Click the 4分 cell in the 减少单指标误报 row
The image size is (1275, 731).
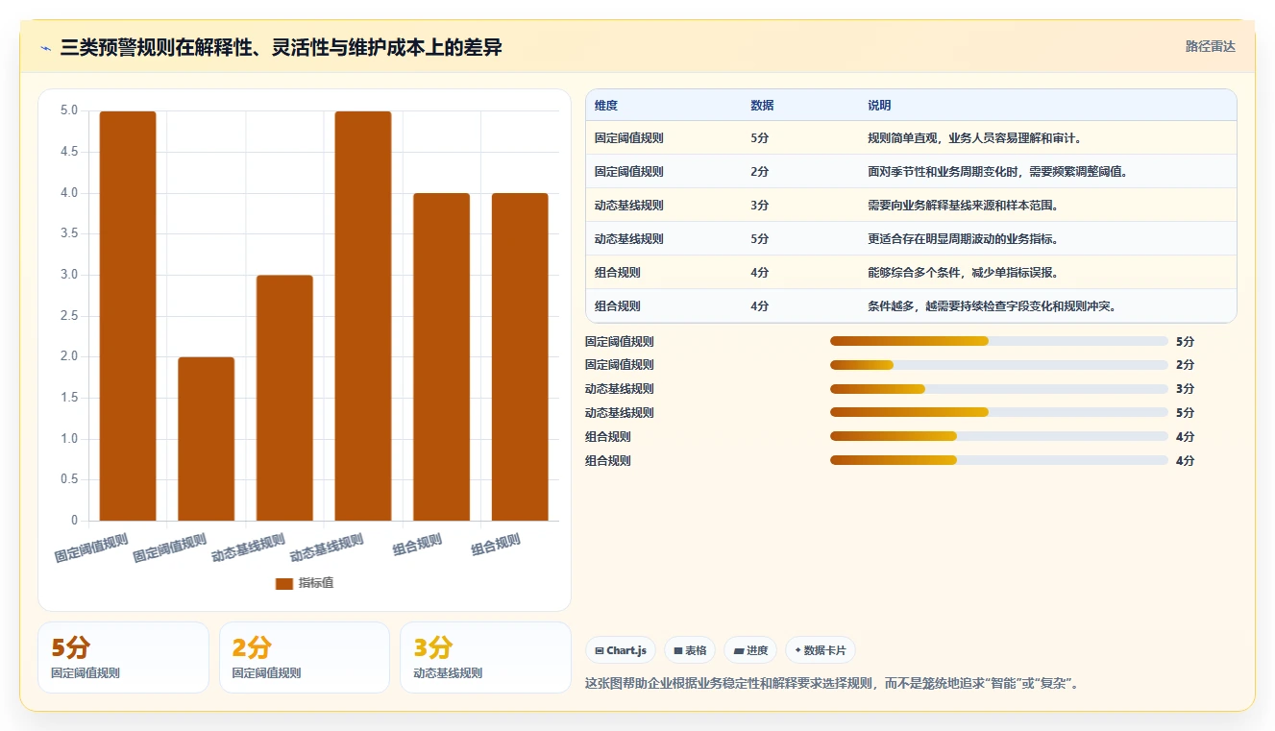(760, 273)
